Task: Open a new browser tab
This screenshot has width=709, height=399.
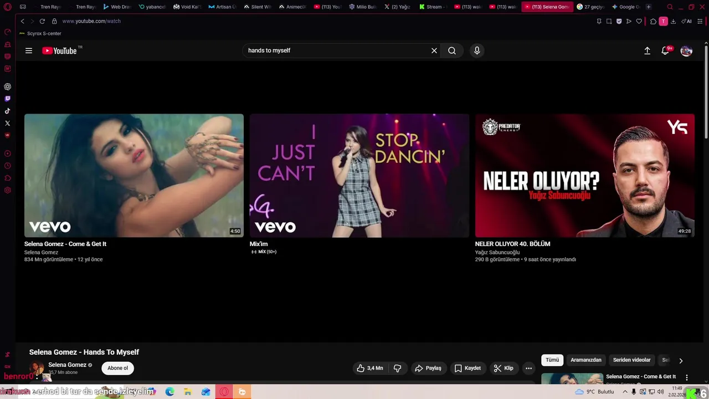Action: coord(649,7)
